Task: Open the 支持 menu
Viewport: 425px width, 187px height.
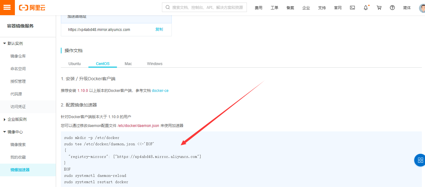Action: click(x=322, y=8)
